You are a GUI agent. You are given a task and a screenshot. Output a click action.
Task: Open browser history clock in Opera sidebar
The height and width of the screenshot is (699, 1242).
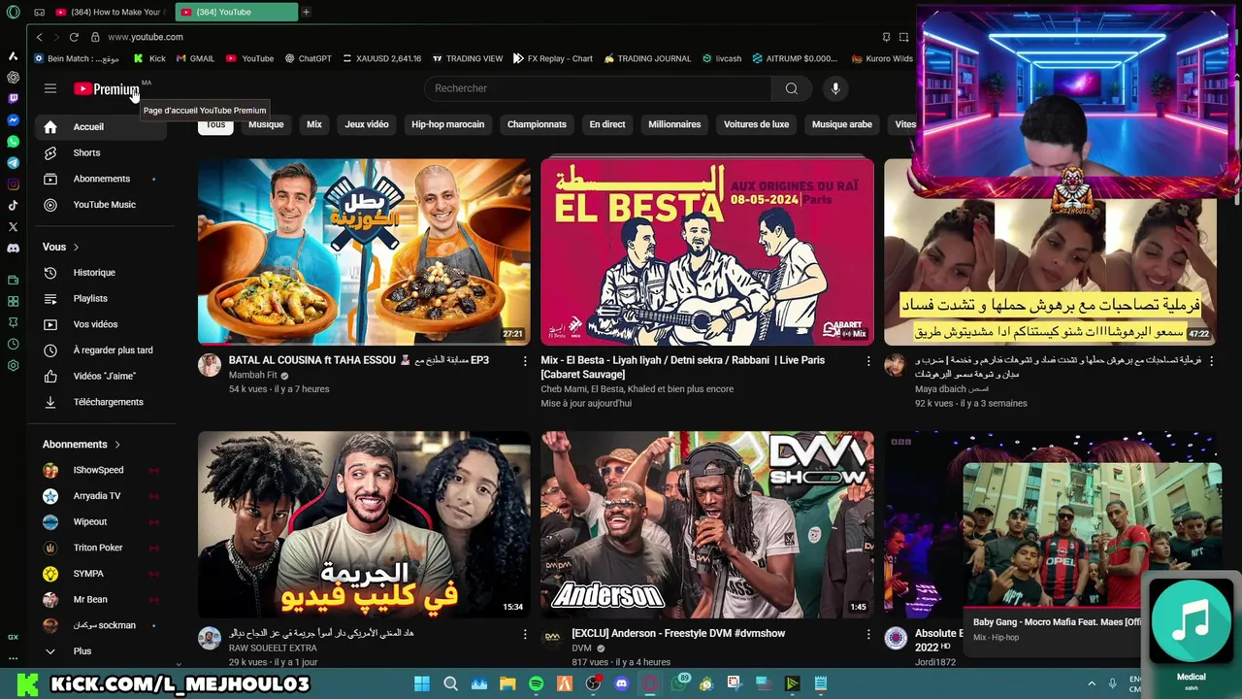[13, 344]
